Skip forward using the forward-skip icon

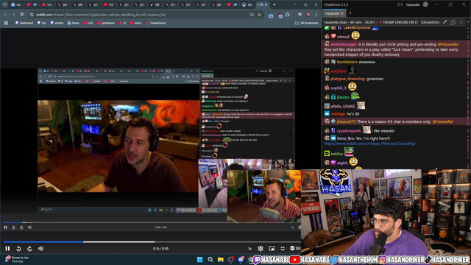click(x=29, y=249)
